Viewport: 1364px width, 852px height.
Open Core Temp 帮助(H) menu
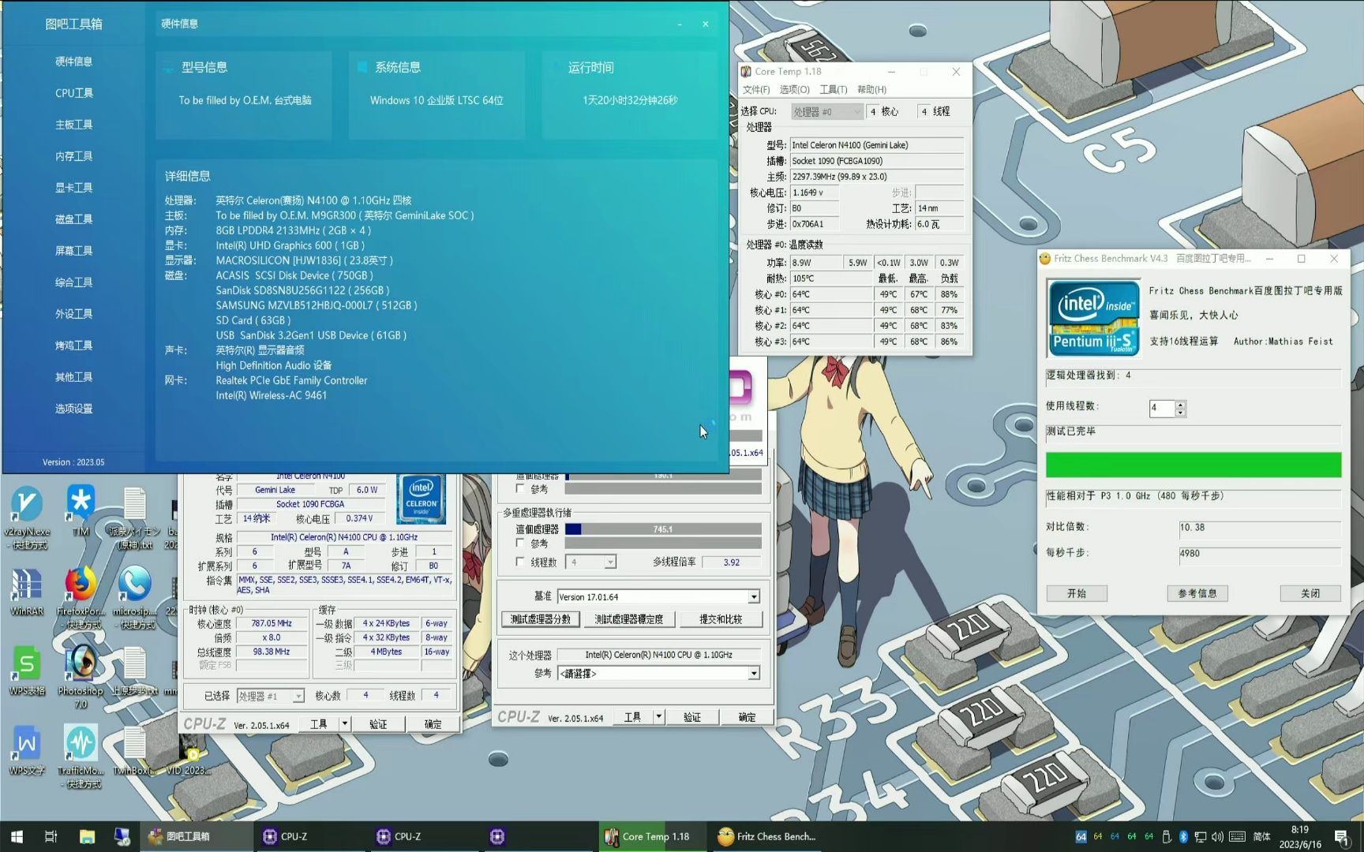pos(871,90)
